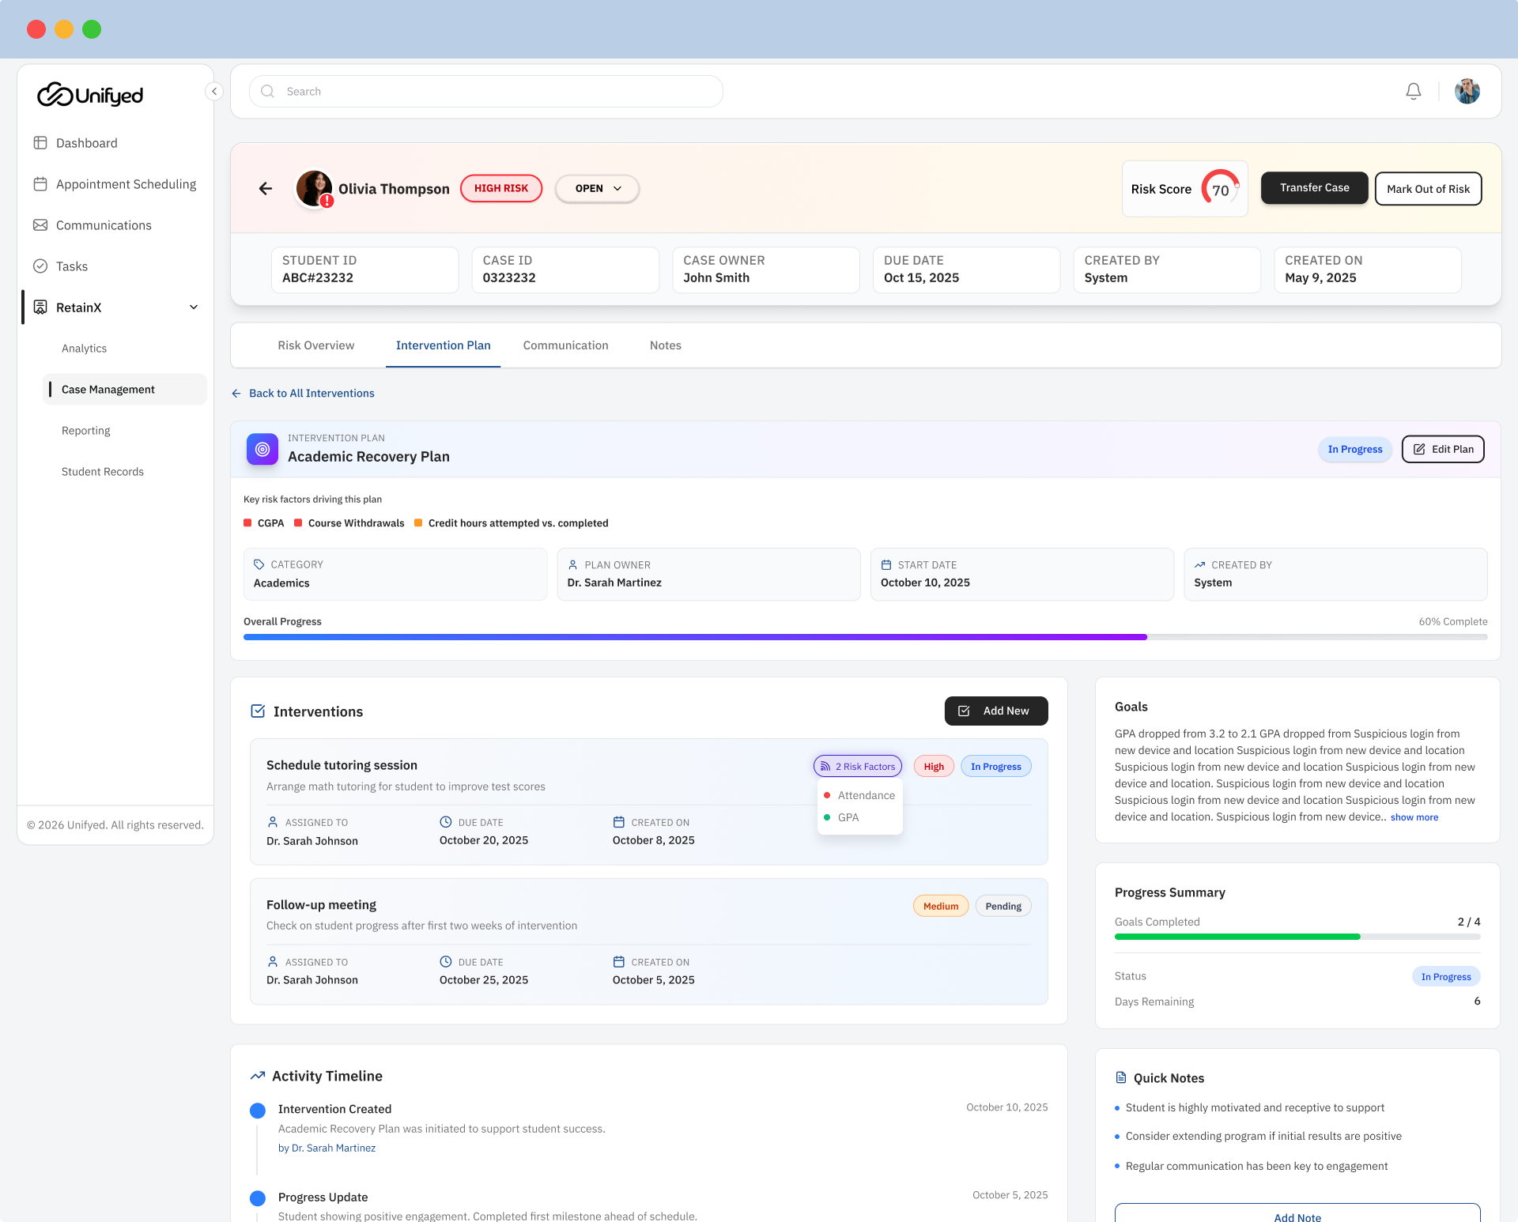Click the Quick Notes document icon
The height and width of the screenshot is (1222, 1518).
(x=1121, y=1077)
